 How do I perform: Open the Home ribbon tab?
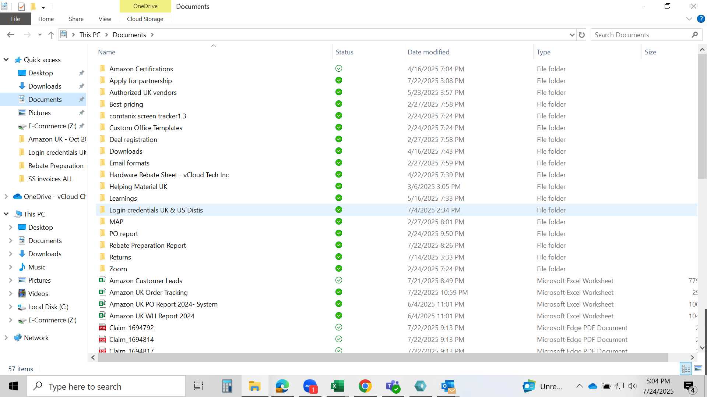tap(46, 19)
